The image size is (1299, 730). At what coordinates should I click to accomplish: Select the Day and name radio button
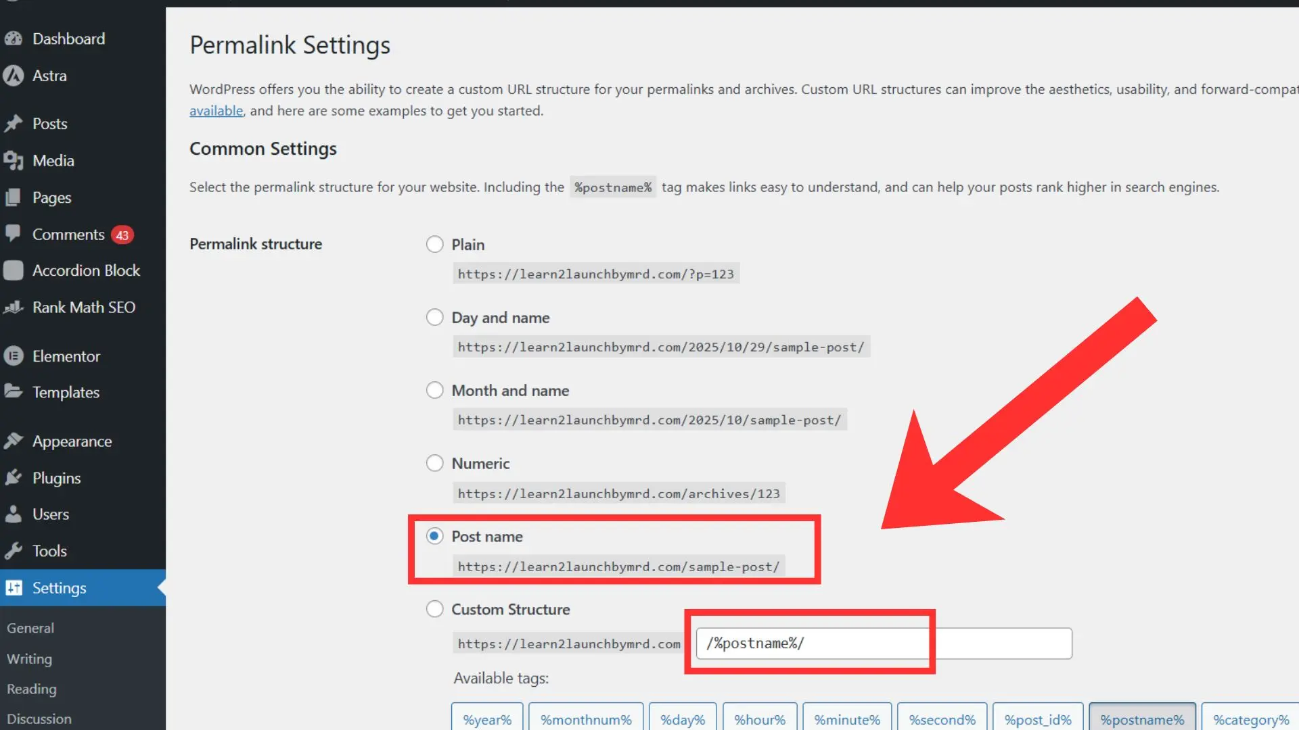click(x=434, y=317)
